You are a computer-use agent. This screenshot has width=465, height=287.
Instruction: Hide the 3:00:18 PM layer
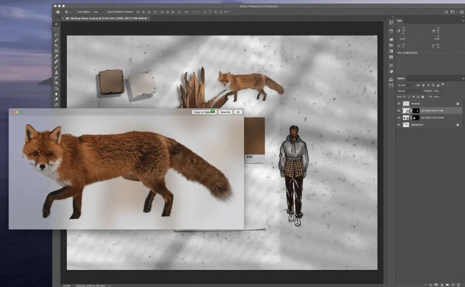pyautogui.click(x=399, y=118)
